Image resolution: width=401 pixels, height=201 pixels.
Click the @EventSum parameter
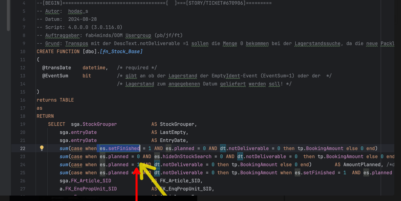pos(55,76)
